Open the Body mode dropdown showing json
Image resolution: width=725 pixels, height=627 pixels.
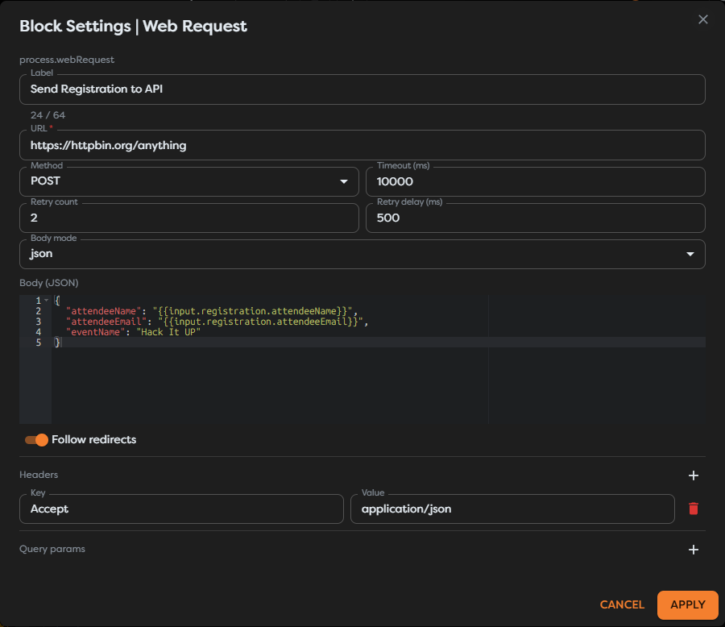(x=362, y=254)
